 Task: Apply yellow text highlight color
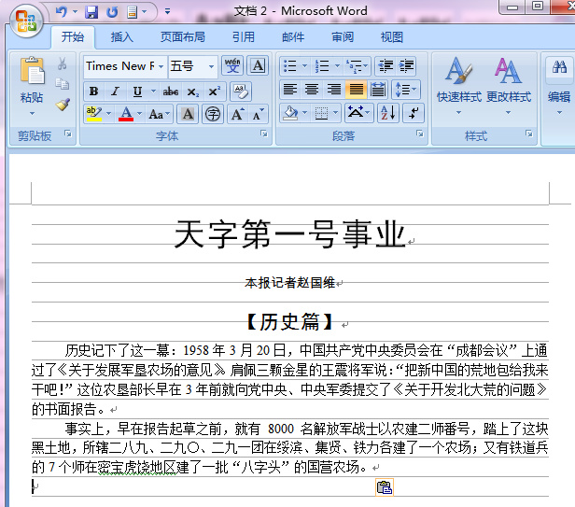[94, 114]
